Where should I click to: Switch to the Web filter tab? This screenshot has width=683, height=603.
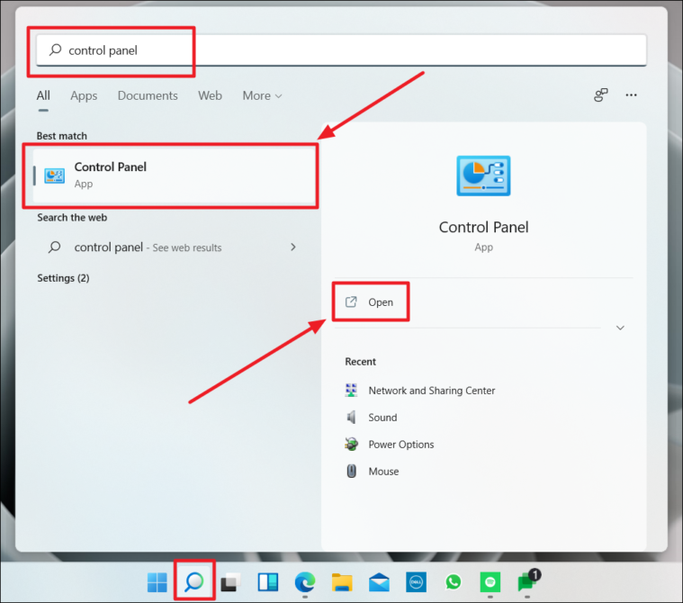tap(210, 95)
